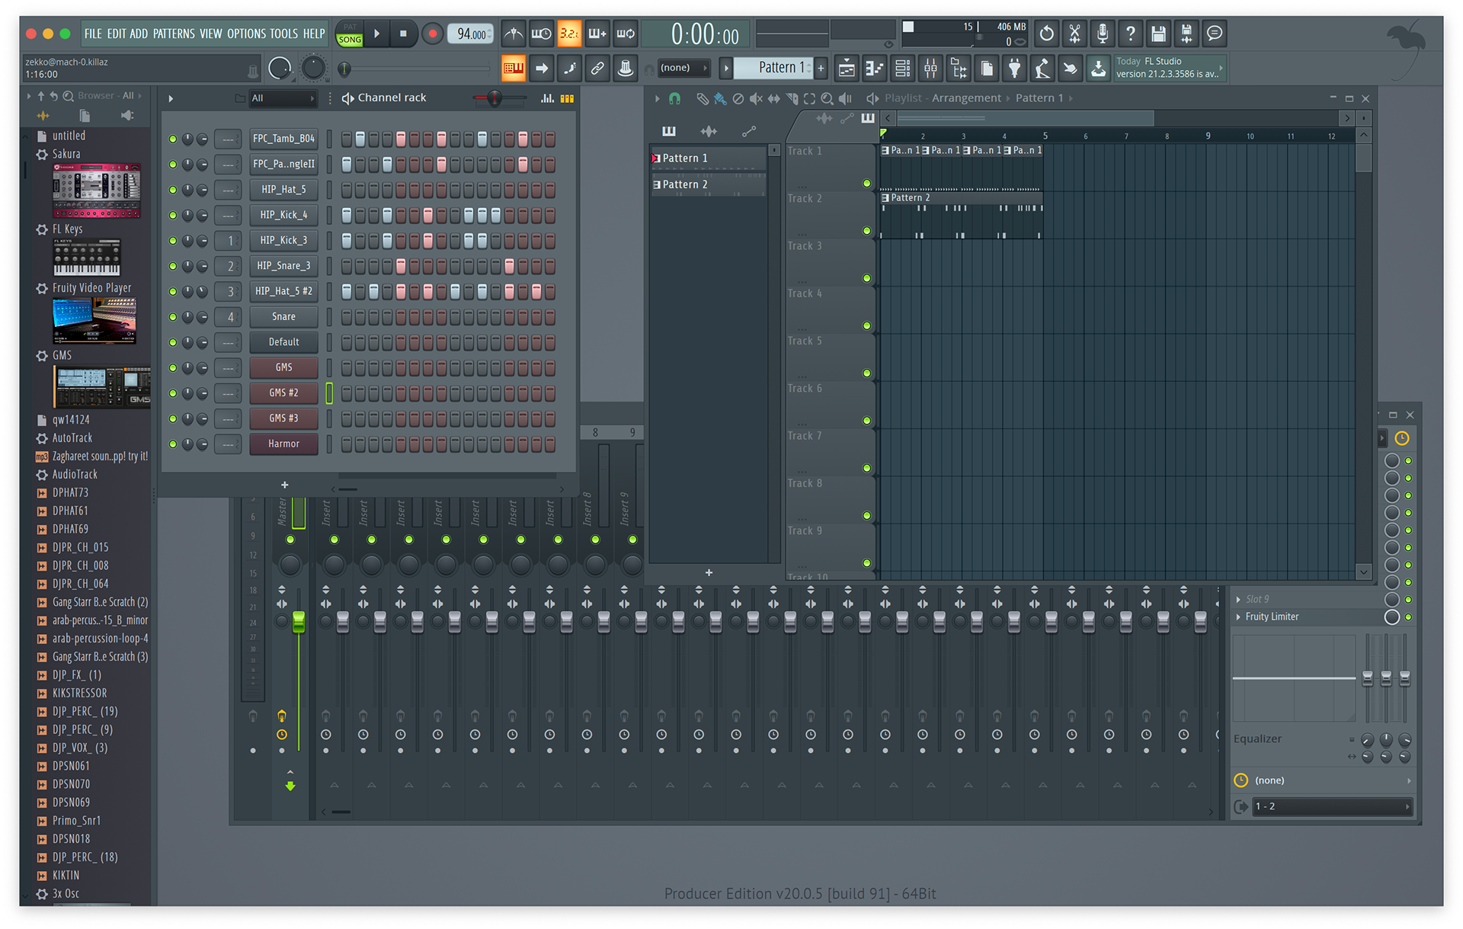1463x929 pixels.
Task: Expand the Fruity Limiter slot arrow
Action: (1238, 617)
